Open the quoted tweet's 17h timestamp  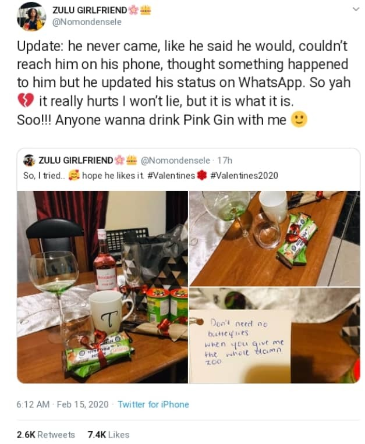(225, 161)
